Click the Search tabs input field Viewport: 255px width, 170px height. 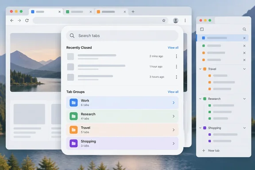coord(122,35)
